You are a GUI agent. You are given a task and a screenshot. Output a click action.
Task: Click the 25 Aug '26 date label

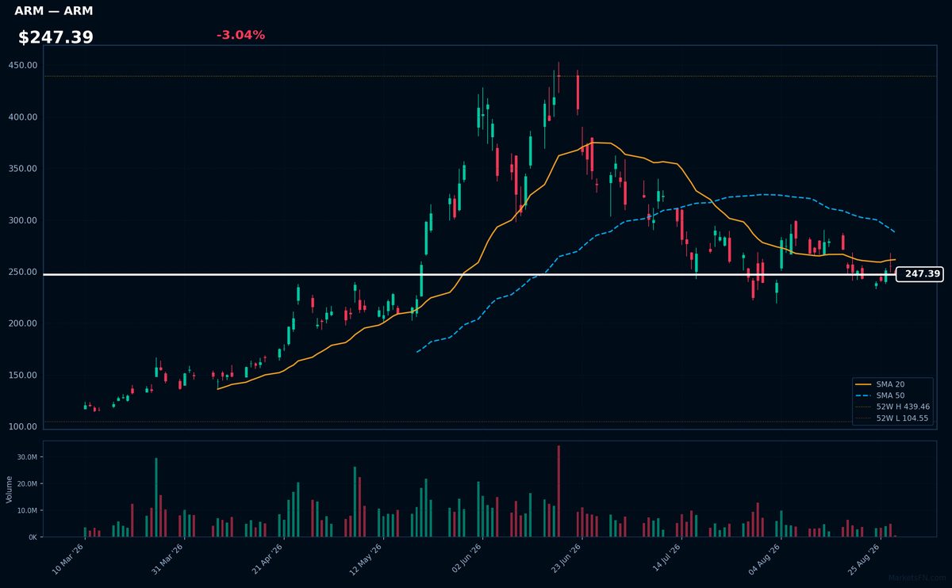[x=862, y=559]
